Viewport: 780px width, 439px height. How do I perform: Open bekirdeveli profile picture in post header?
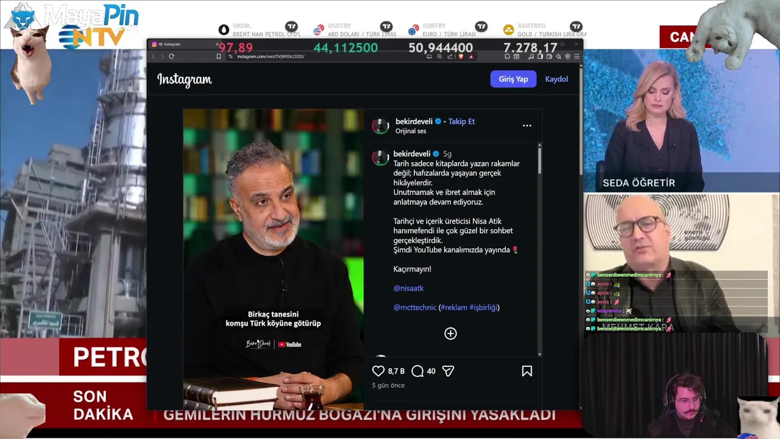click(x=381, y=126)
